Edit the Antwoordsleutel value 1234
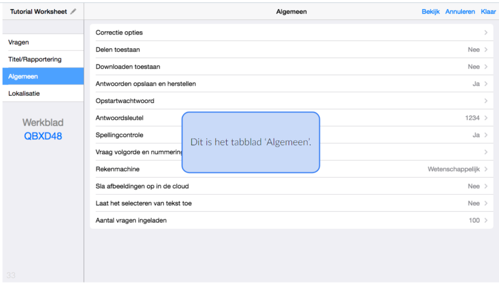Screen dimensions: 499x283 [472, 118]
